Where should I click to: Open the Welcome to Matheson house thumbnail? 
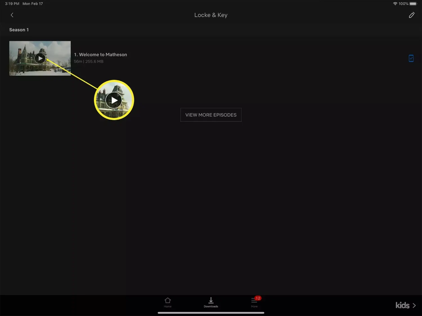(x=40, y=58)
